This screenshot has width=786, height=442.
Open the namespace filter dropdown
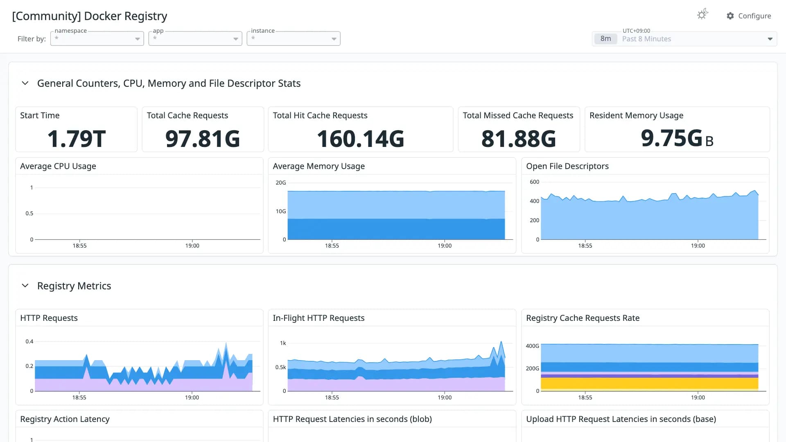pyautogui.click(x=97, y=38)
